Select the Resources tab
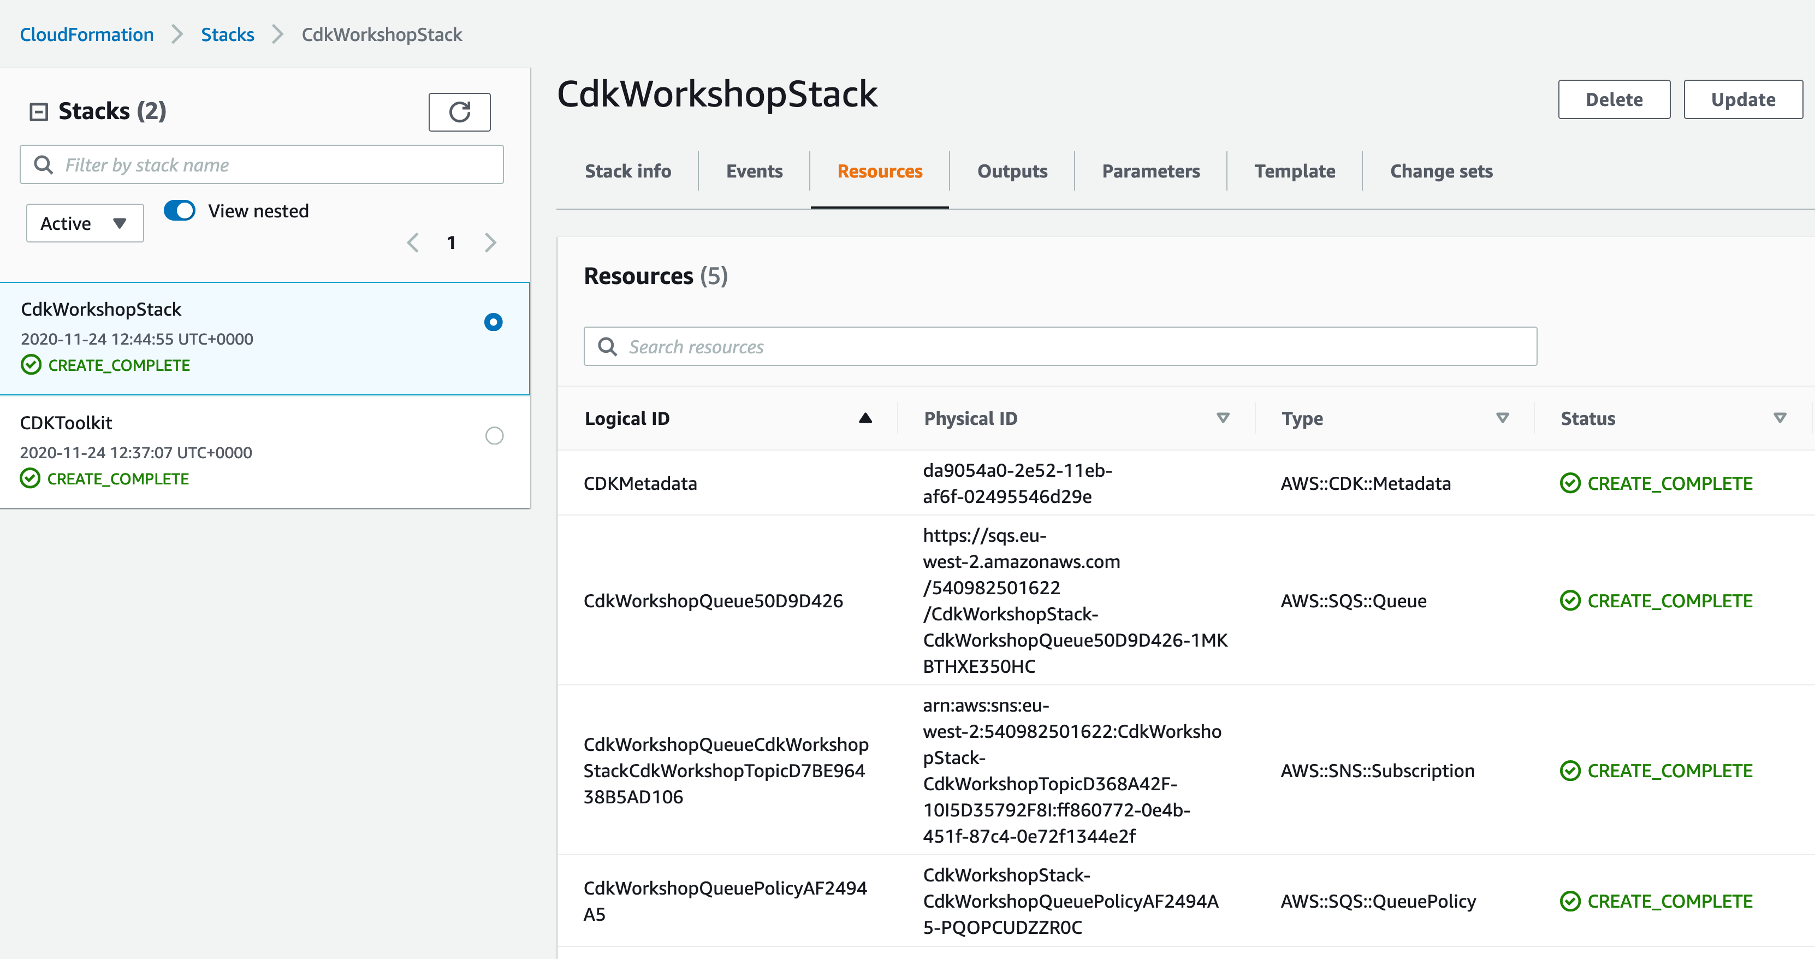Image resolution: width=1815 pixels, height=959 pixels. [879, 171]
